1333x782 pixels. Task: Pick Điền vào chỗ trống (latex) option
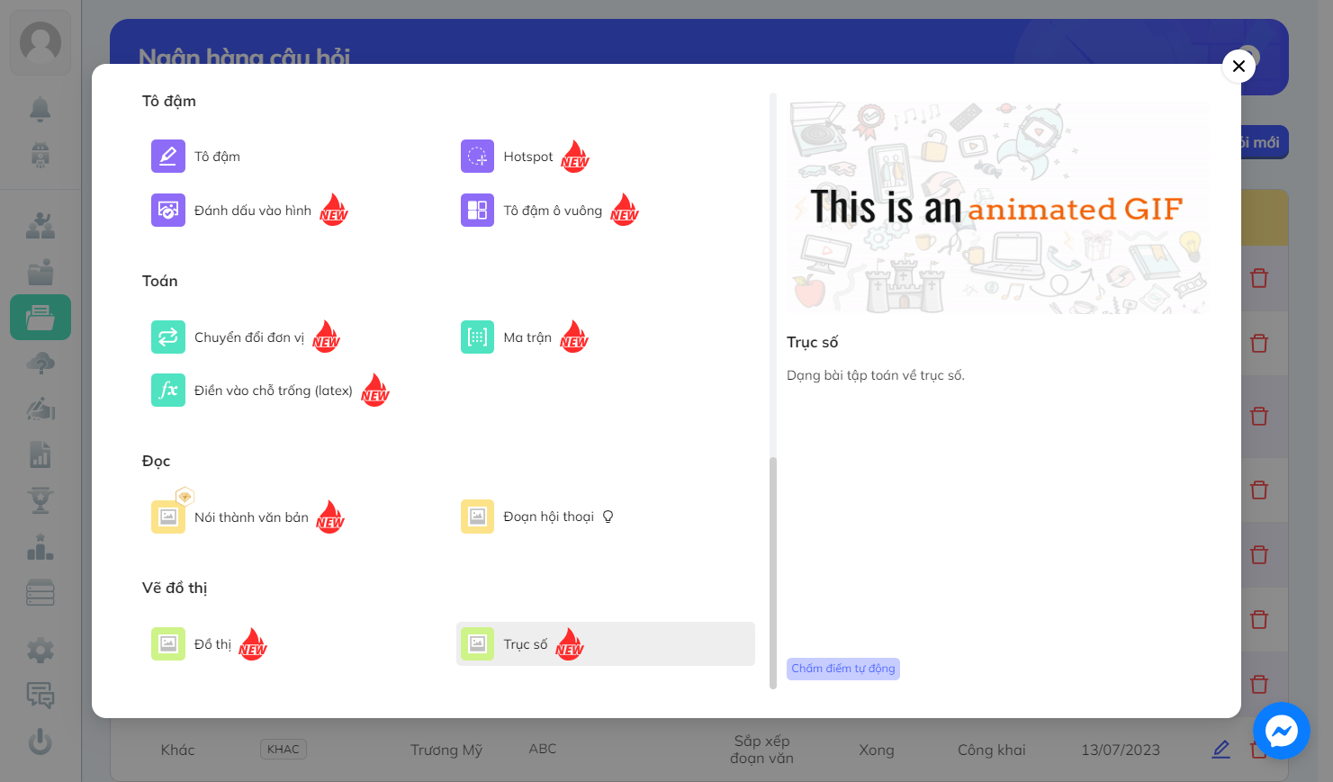tap(273, 391)
